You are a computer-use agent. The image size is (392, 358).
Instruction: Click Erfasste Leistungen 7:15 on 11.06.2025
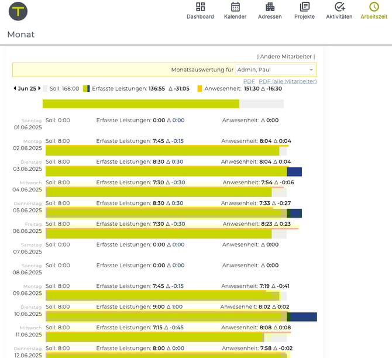pyautogui.click(x=157, y=328)
